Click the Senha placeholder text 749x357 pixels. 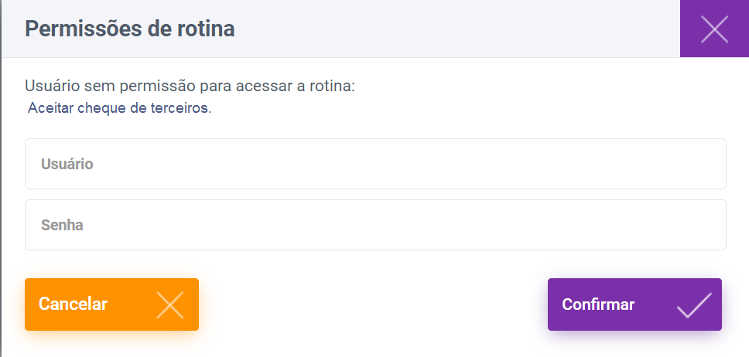[62, 225]
